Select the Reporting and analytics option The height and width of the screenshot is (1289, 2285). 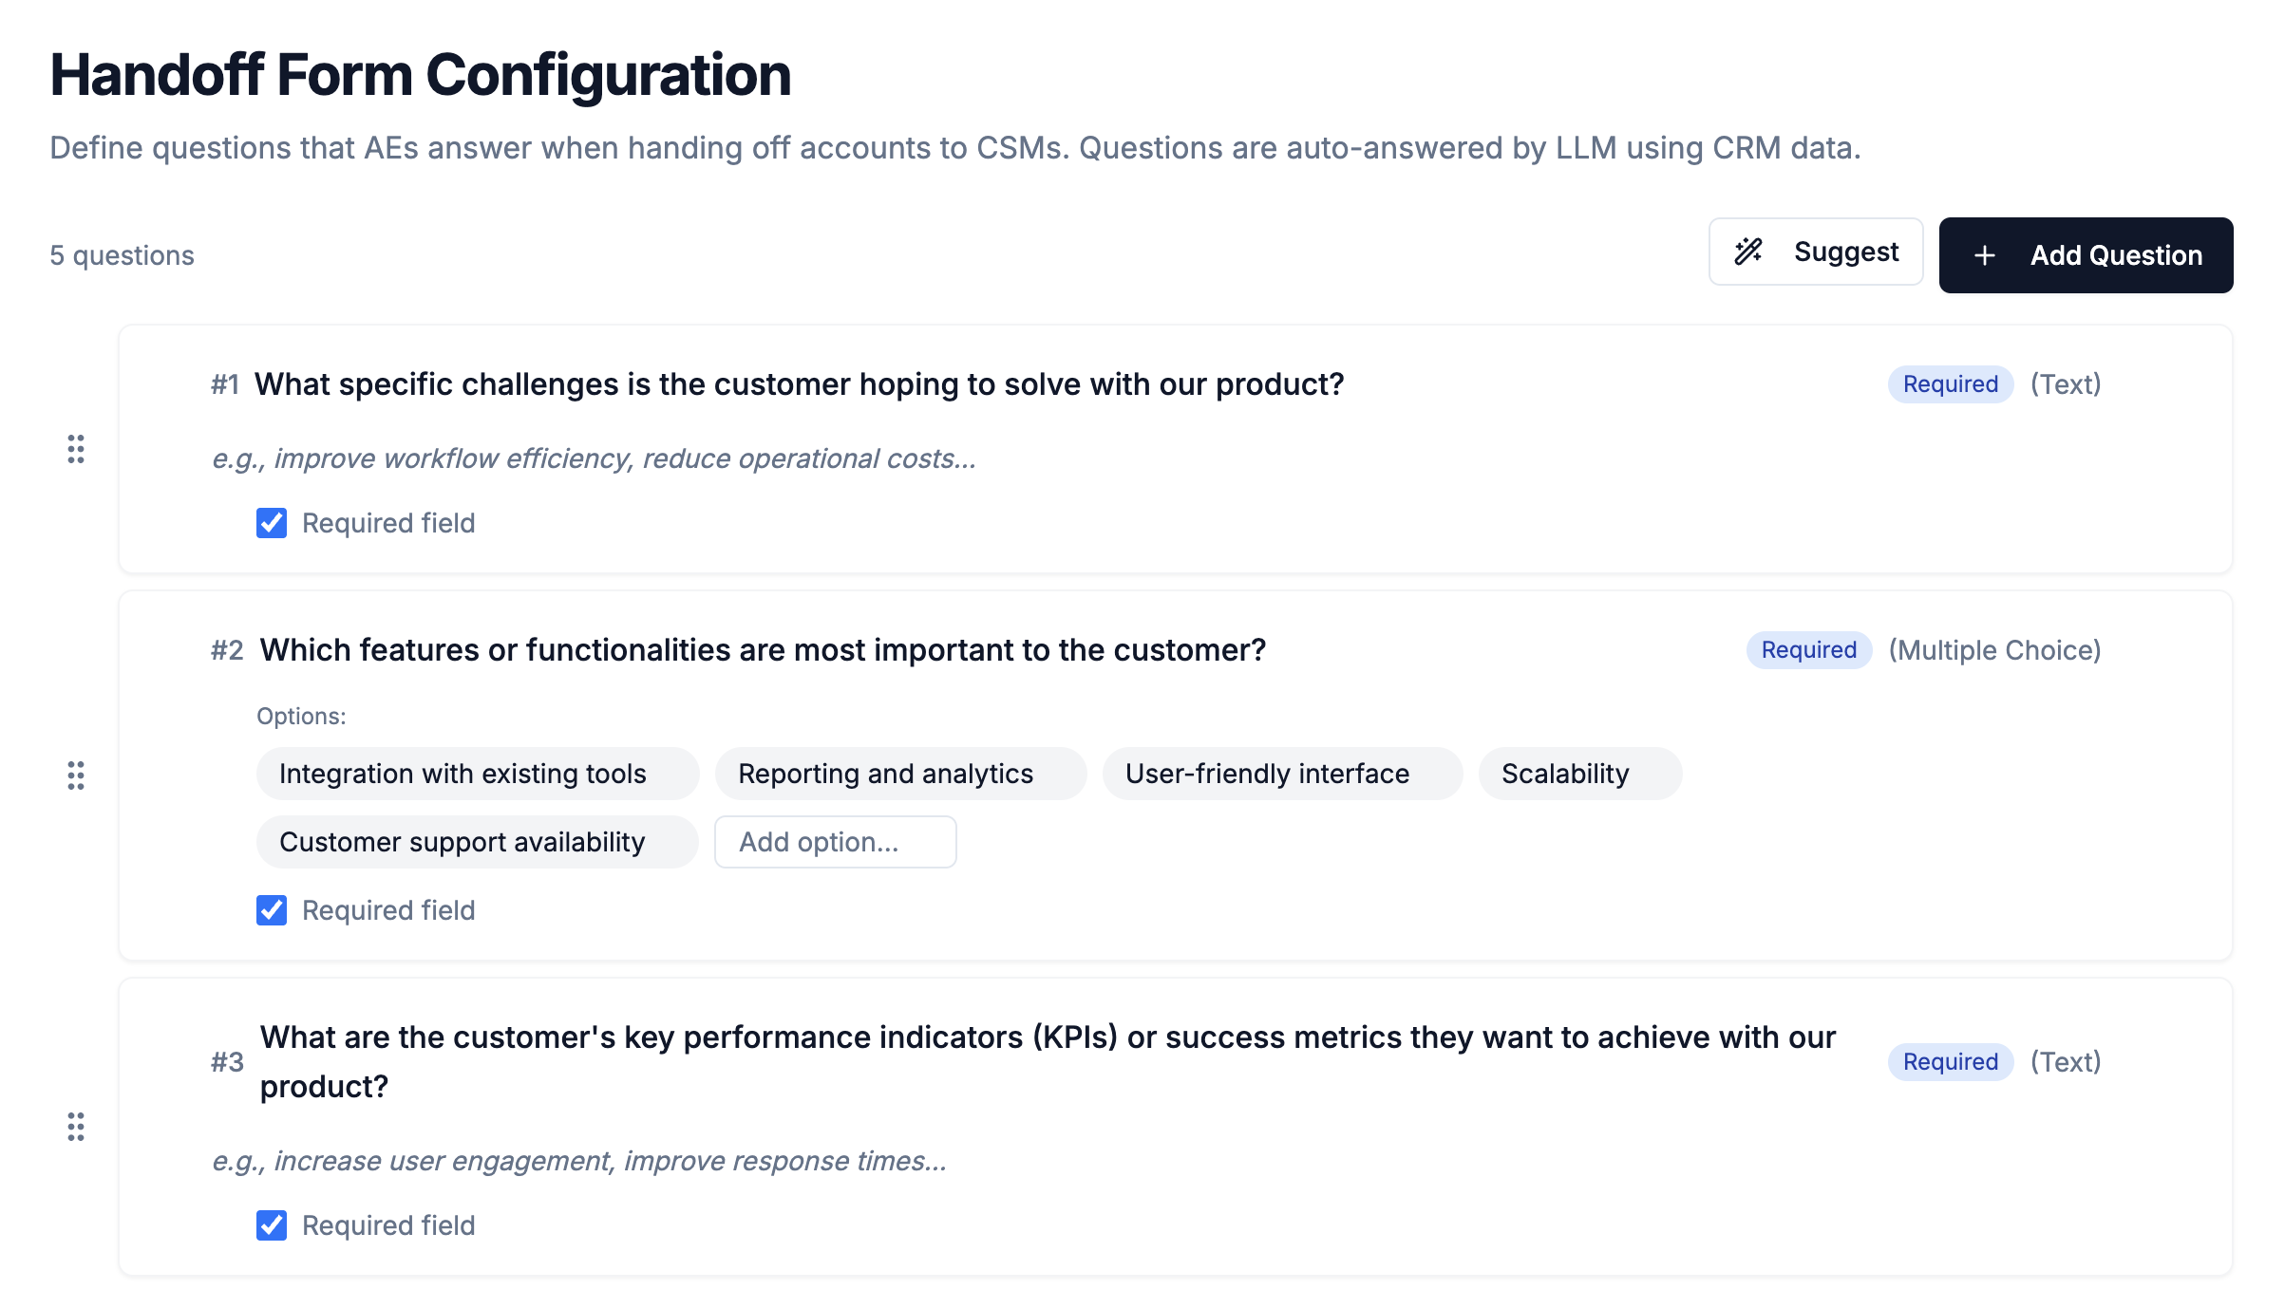(x=899, y=774)
